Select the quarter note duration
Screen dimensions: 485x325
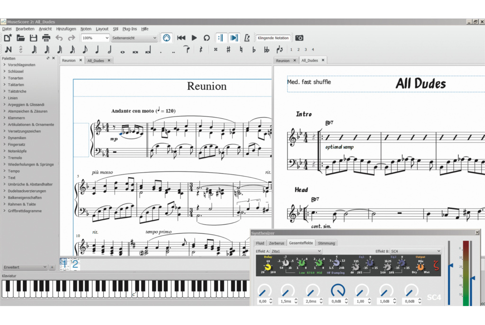tap(97, 49)
